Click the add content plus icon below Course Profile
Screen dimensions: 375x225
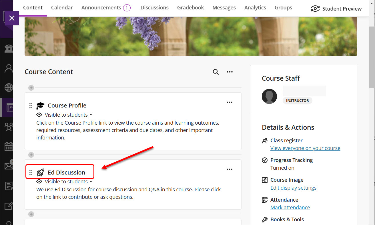tap(31, 155)
